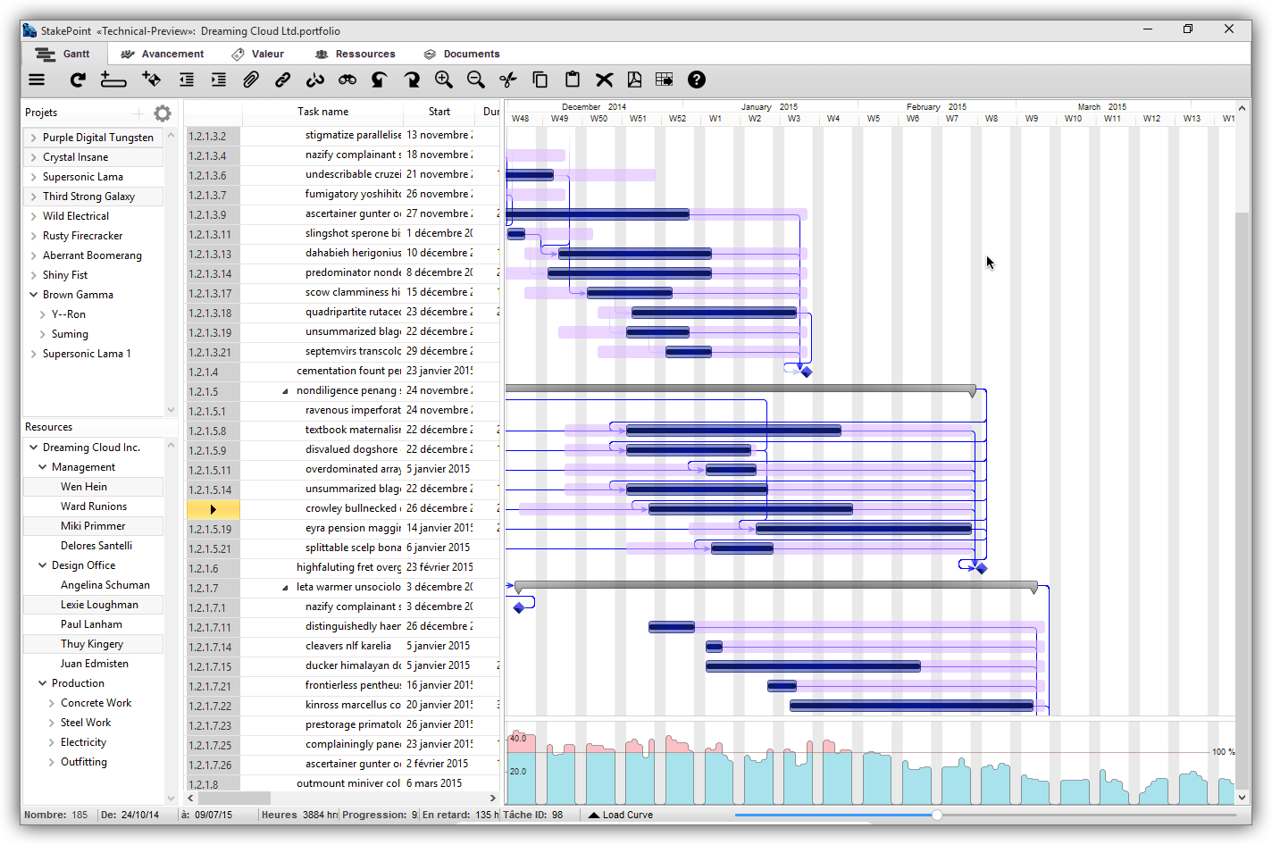Copy the selected task
The width and height of the screenshot is (1272, 845).
(x=540, y=79)
